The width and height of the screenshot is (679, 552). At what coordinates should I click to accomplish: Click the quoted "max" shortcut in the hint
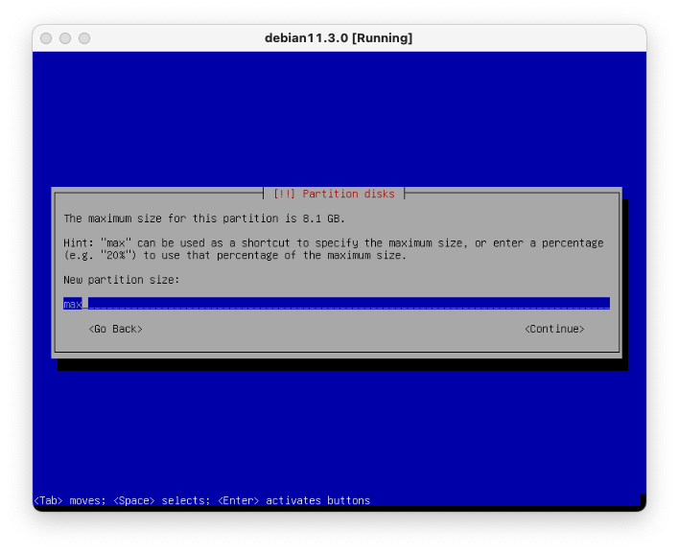[x=110, y=243]
